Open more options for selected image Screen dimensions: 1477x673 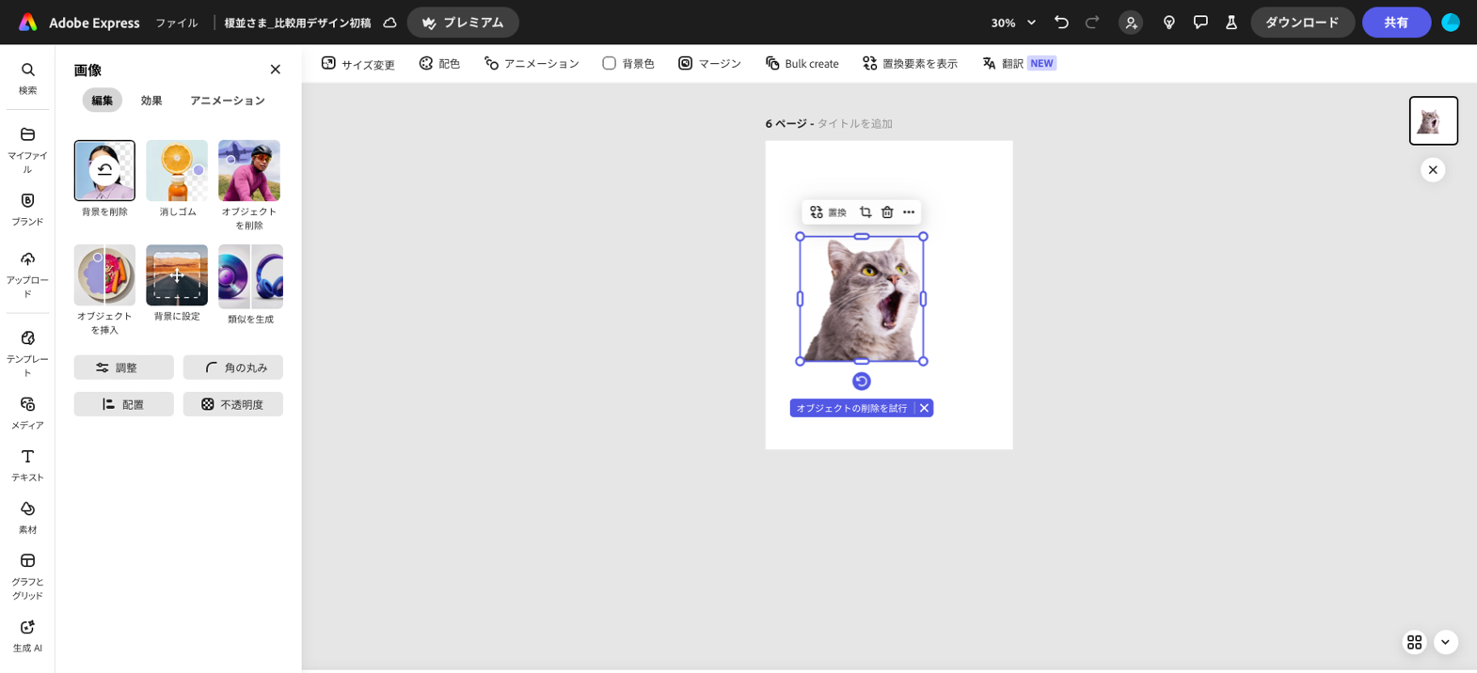click(909, 212)
